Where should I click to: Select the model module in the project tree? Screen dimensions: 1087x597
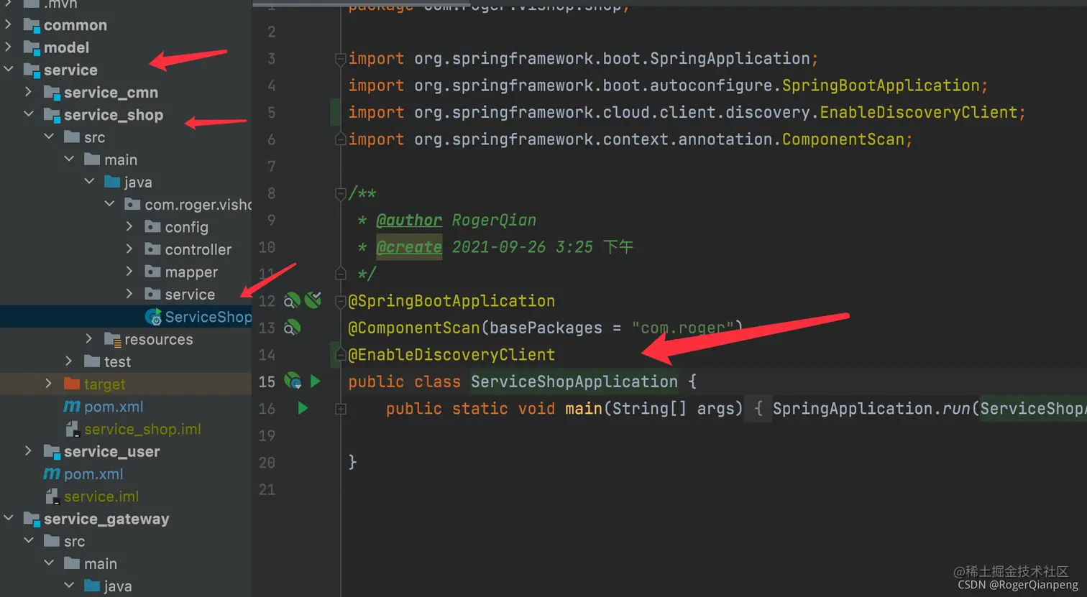tap(126, 47)
